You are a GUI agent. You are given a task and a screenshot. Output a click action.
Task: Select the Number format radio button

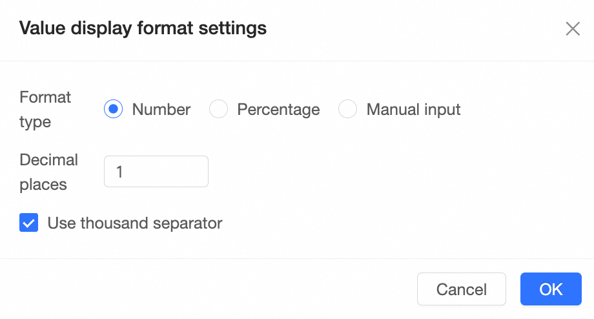pyautogui.click(x=114, y=110)
